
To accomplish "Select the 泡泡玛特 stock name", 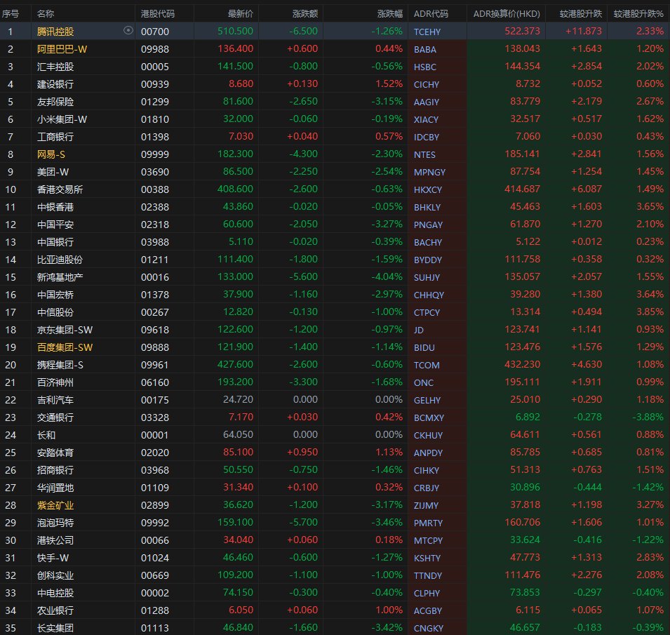I will coord(55,522).
